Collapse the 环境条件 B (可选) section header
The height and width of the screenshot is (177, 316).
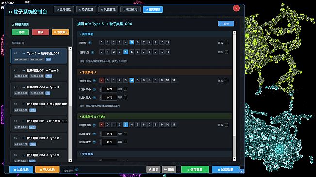click(154, 117)
